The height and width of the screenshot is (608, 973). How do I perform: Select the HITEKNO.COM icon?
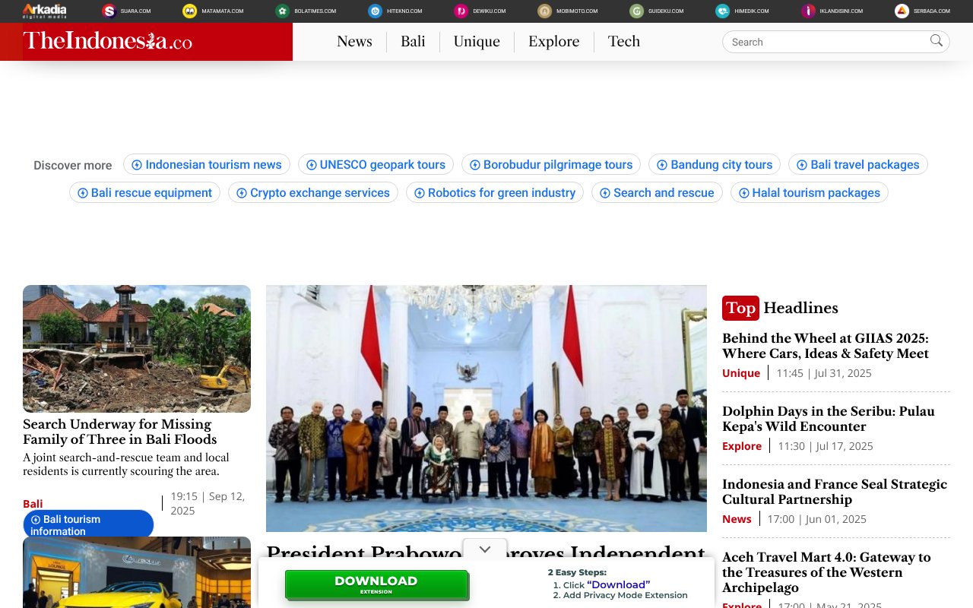click(373, 11)
